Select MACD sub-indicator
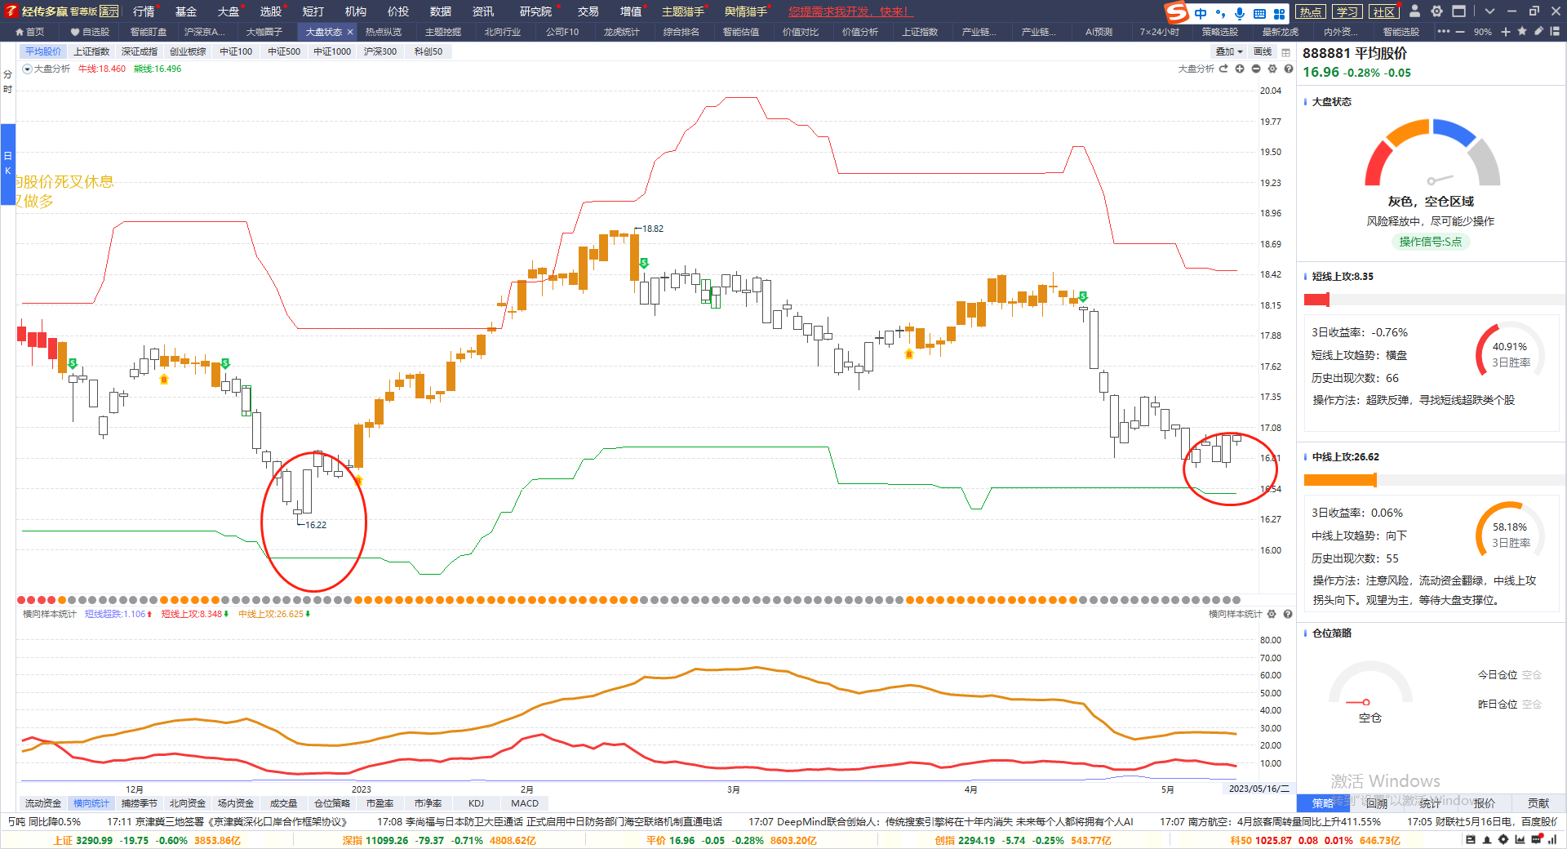Viewport: 1567px width, 849px height. [x=525, y=803]
